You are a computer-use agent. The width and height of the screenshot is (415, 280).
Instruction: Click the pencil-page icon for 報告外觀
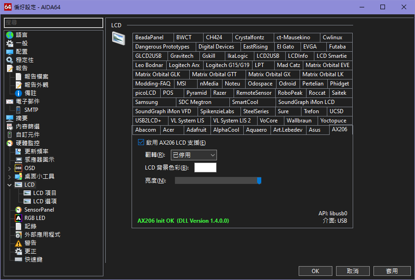18,85
